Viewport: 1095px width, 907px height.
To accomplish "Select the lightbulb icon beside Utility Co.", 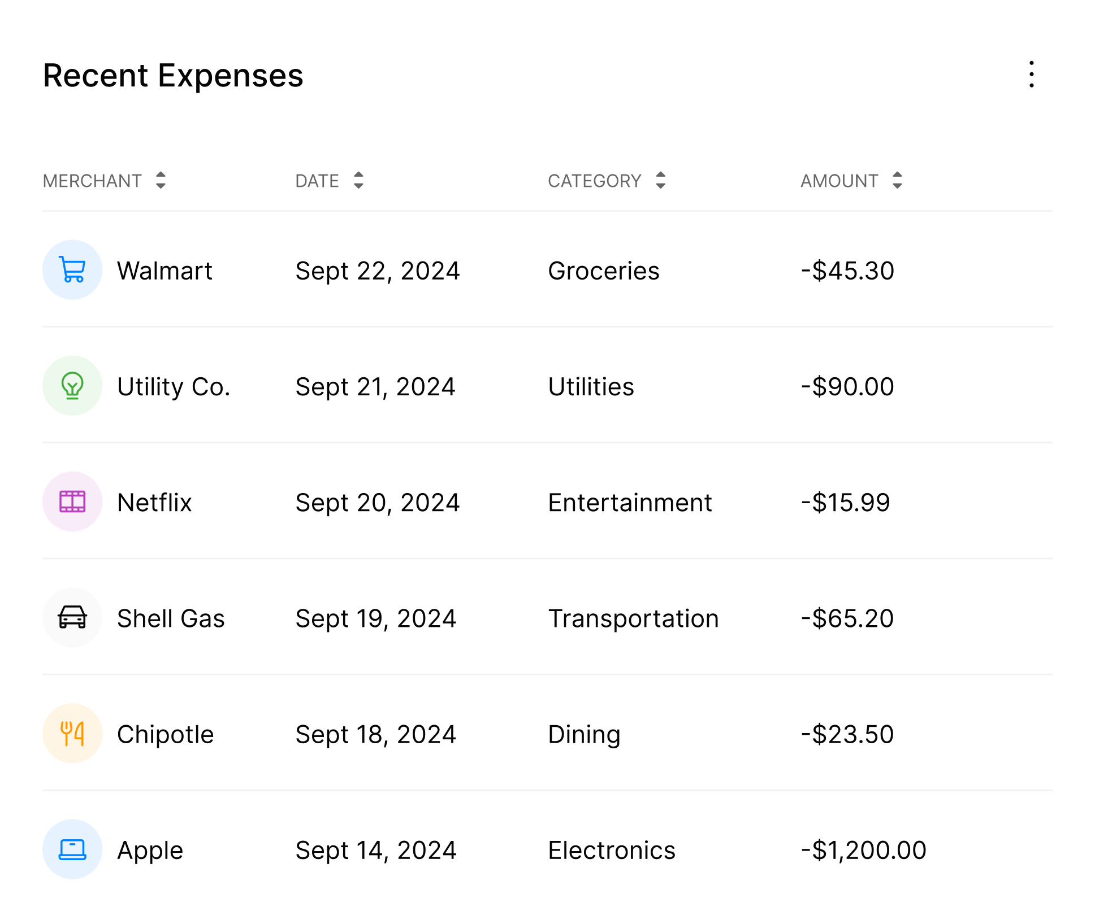I will pos(72,386).
